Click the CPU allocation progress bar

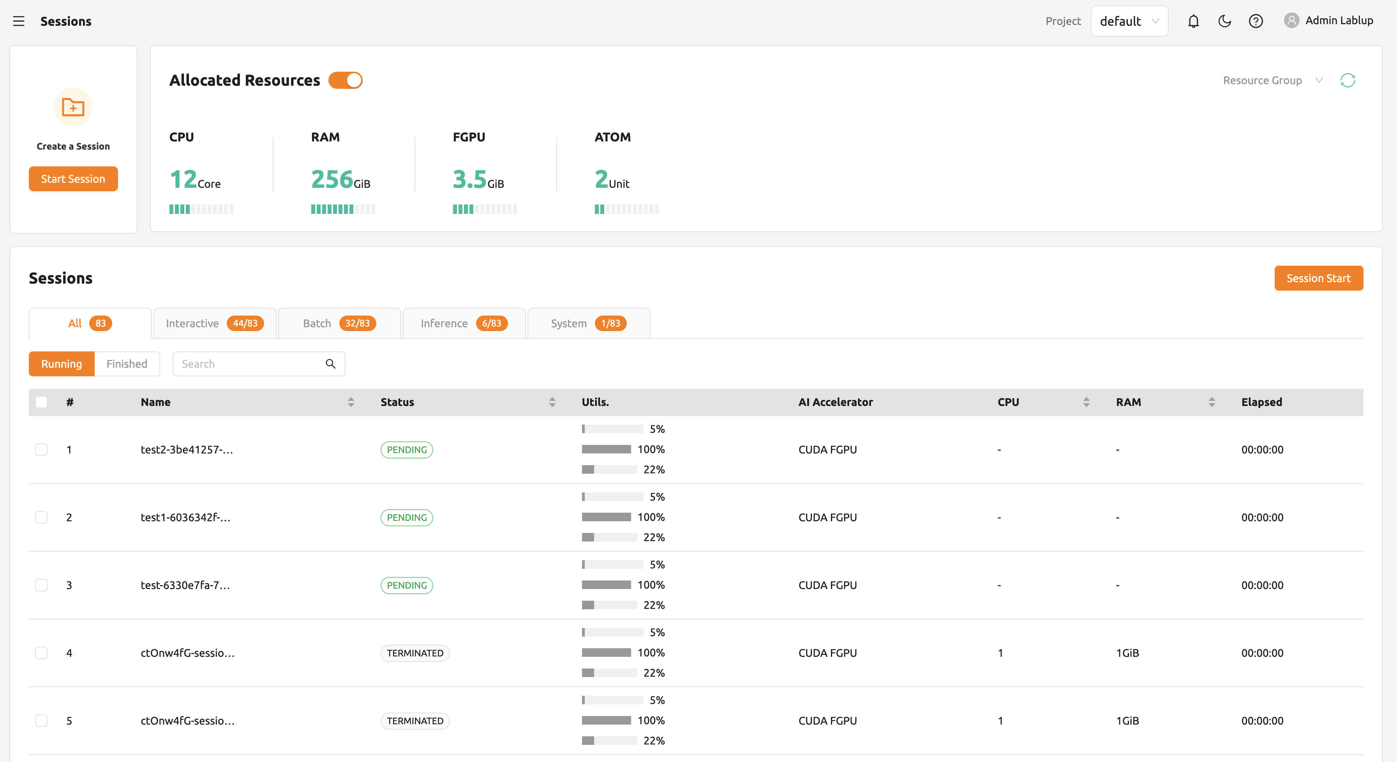tap(201, 209)
